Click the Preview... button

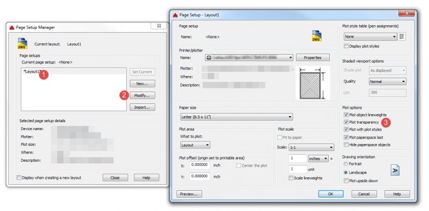click(189, 194)
